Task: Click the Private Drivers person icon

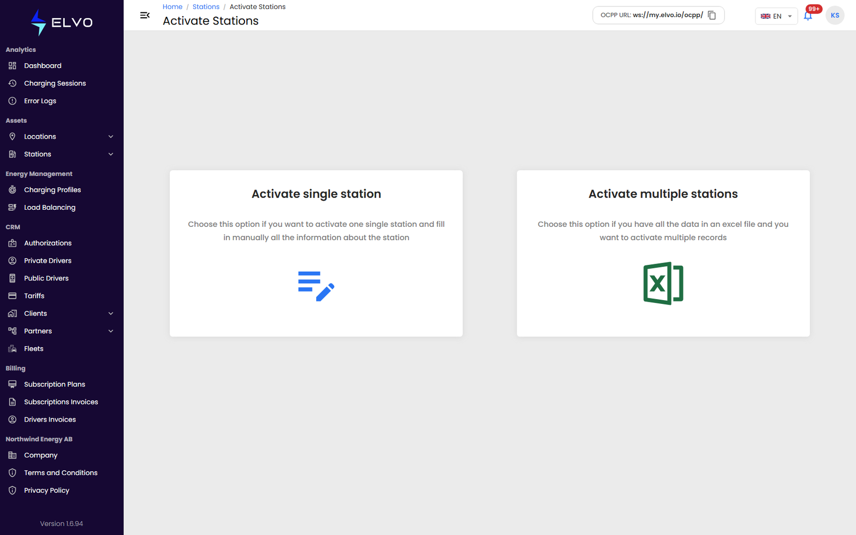Action: point(12,261)
